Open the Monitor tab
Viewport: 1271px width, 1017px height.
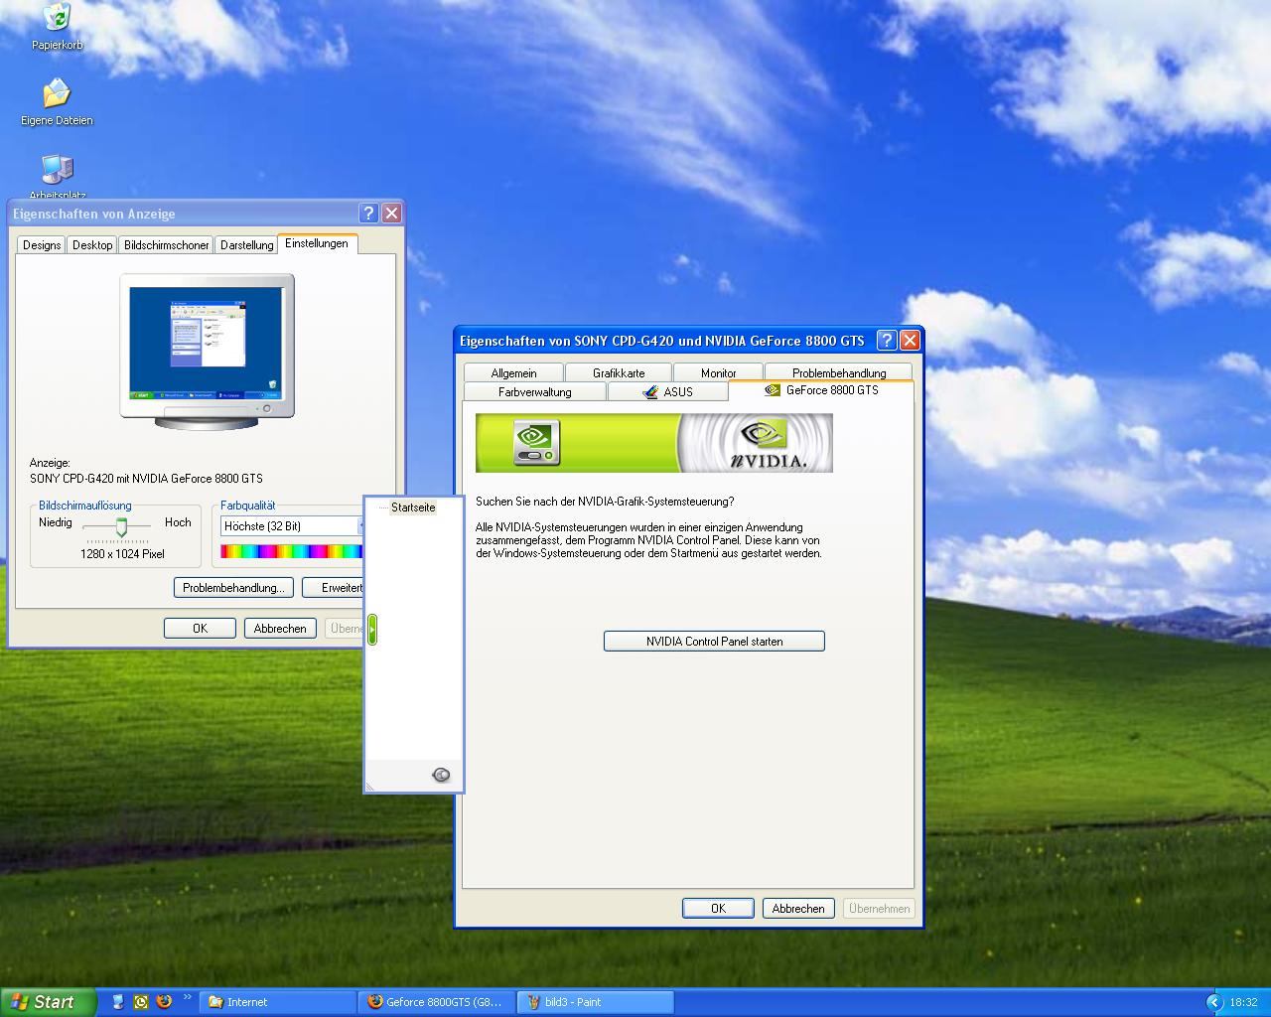point(718,373)
